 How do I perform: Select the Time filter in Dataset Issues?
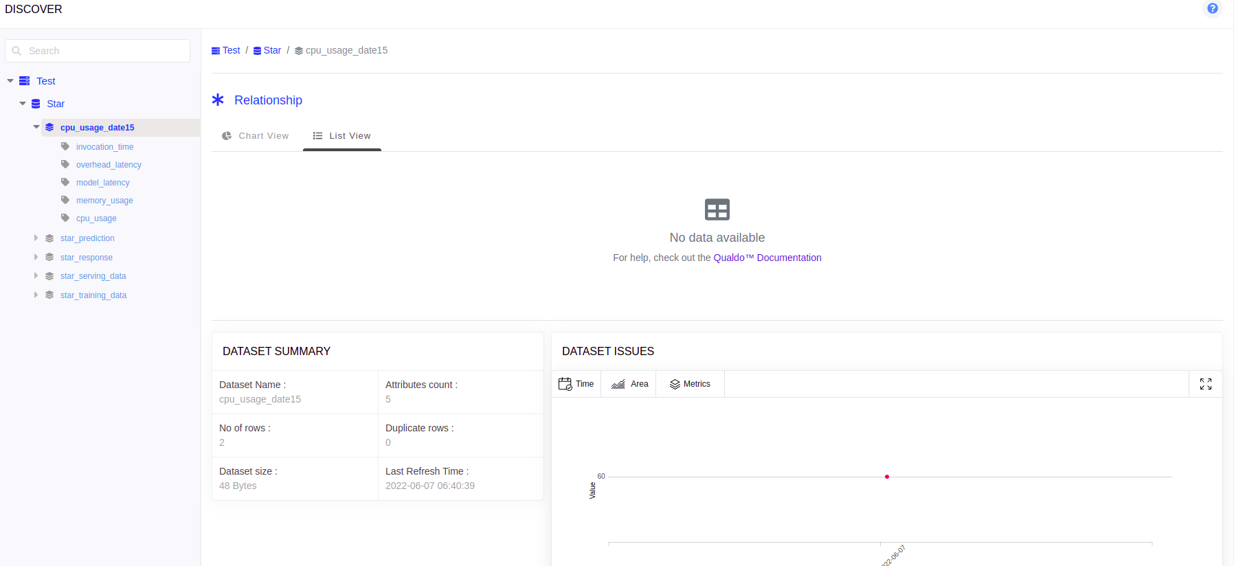(576, 384)
